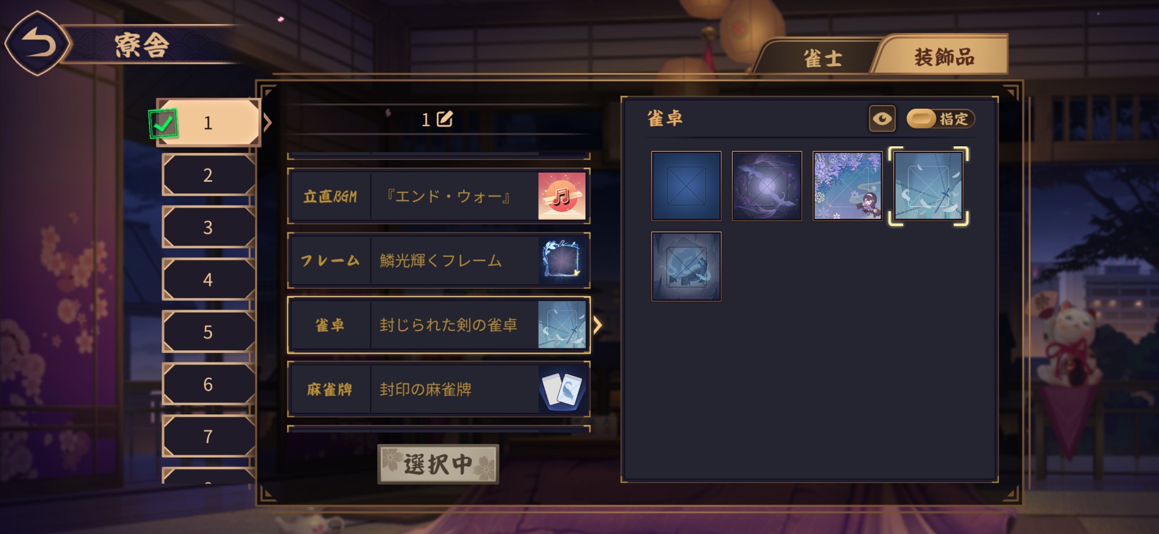
Task: Click the back arrow icon
Action: [38, 43]
